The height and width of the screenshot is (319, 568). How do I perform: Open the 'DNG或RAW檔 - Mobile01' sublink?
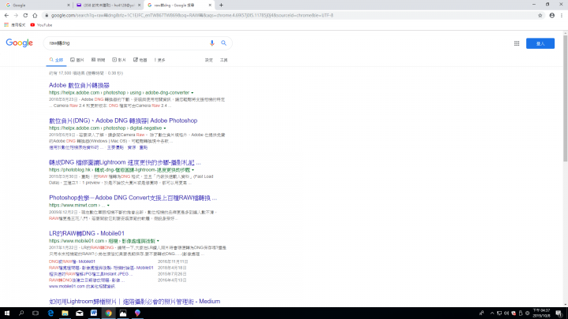[x=72, y=262]
